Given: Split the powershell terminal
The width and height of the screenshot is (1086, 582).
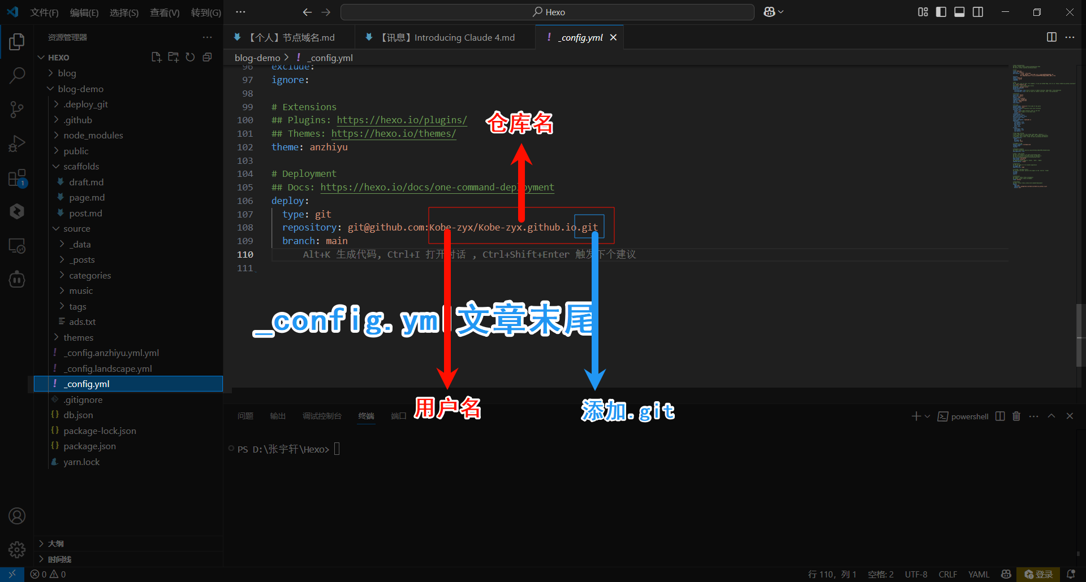Looking at the screenshot, I should click(1000, 416).
